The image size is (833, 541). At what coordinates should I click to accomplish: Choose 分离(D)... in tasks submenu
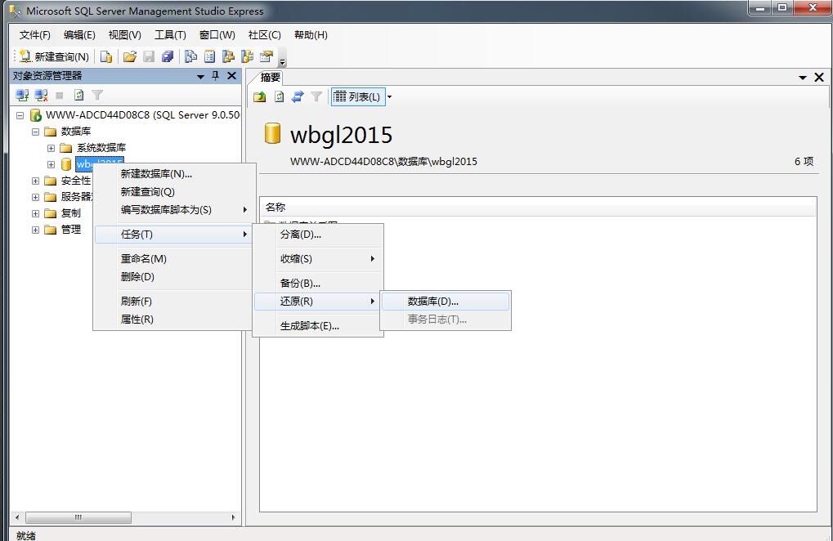coord(318,234)
